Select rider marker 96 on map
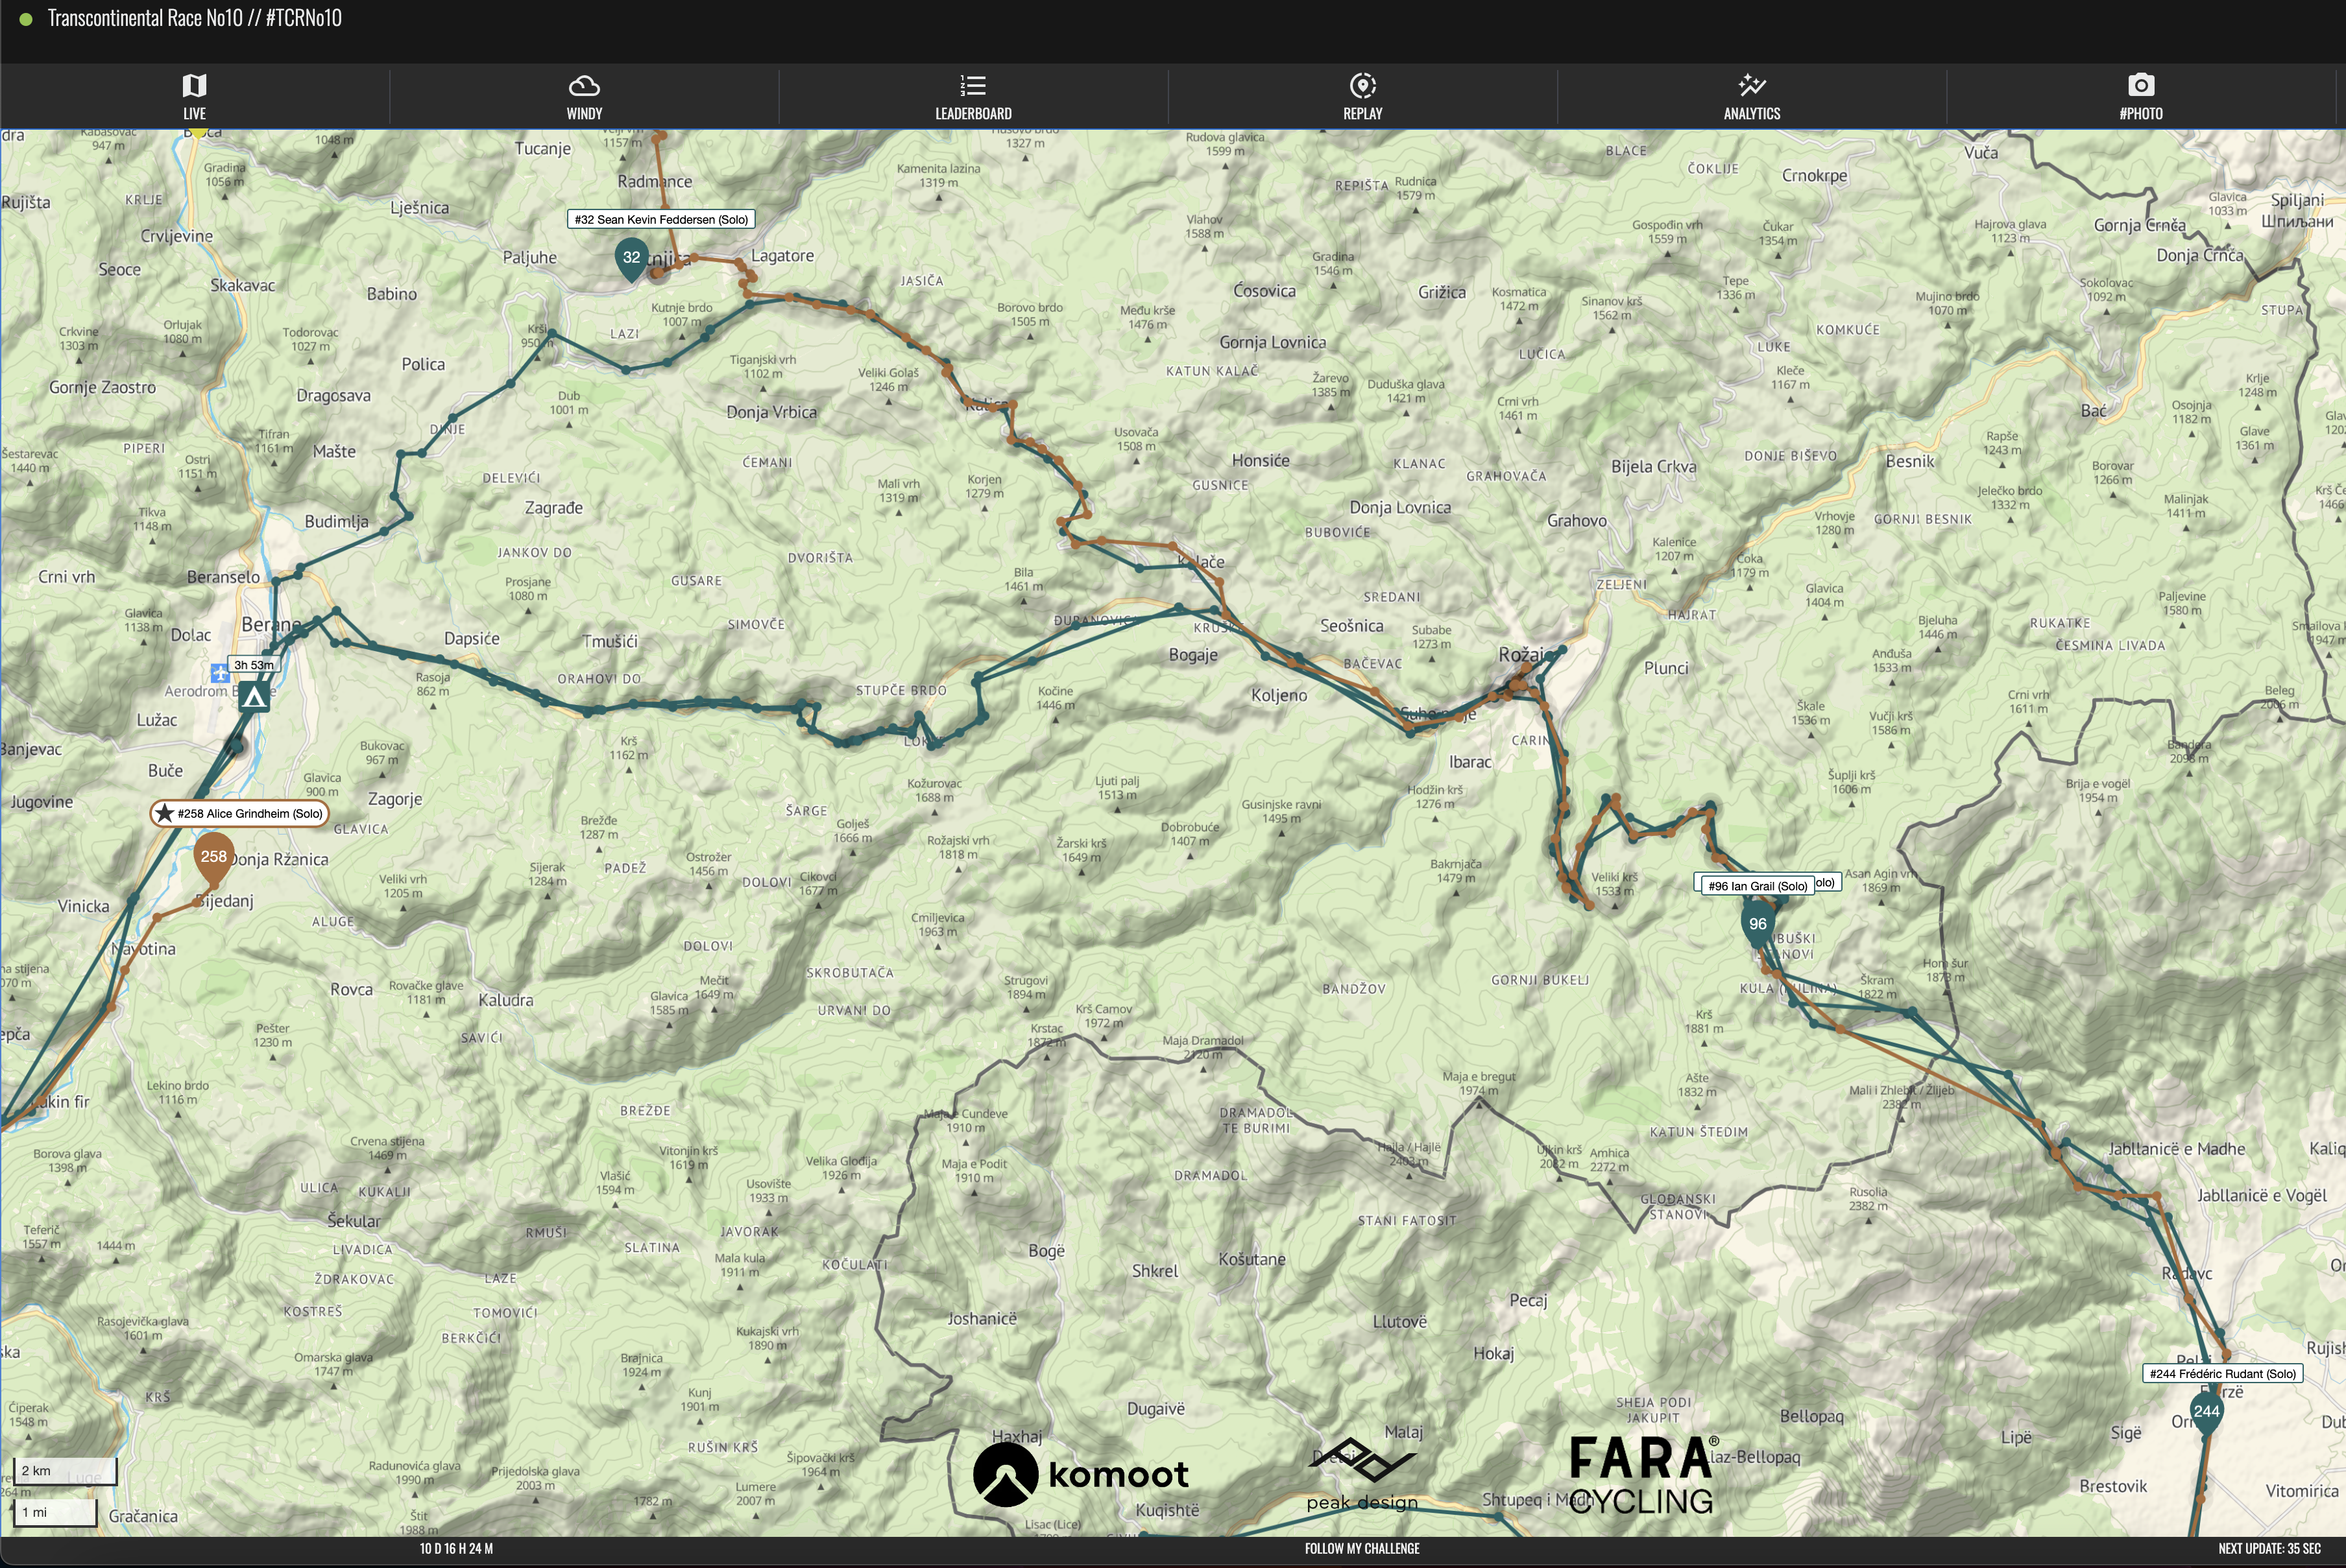Screen dimensions: 2346x1568 pyautogui.click(x=1758, y=926)
